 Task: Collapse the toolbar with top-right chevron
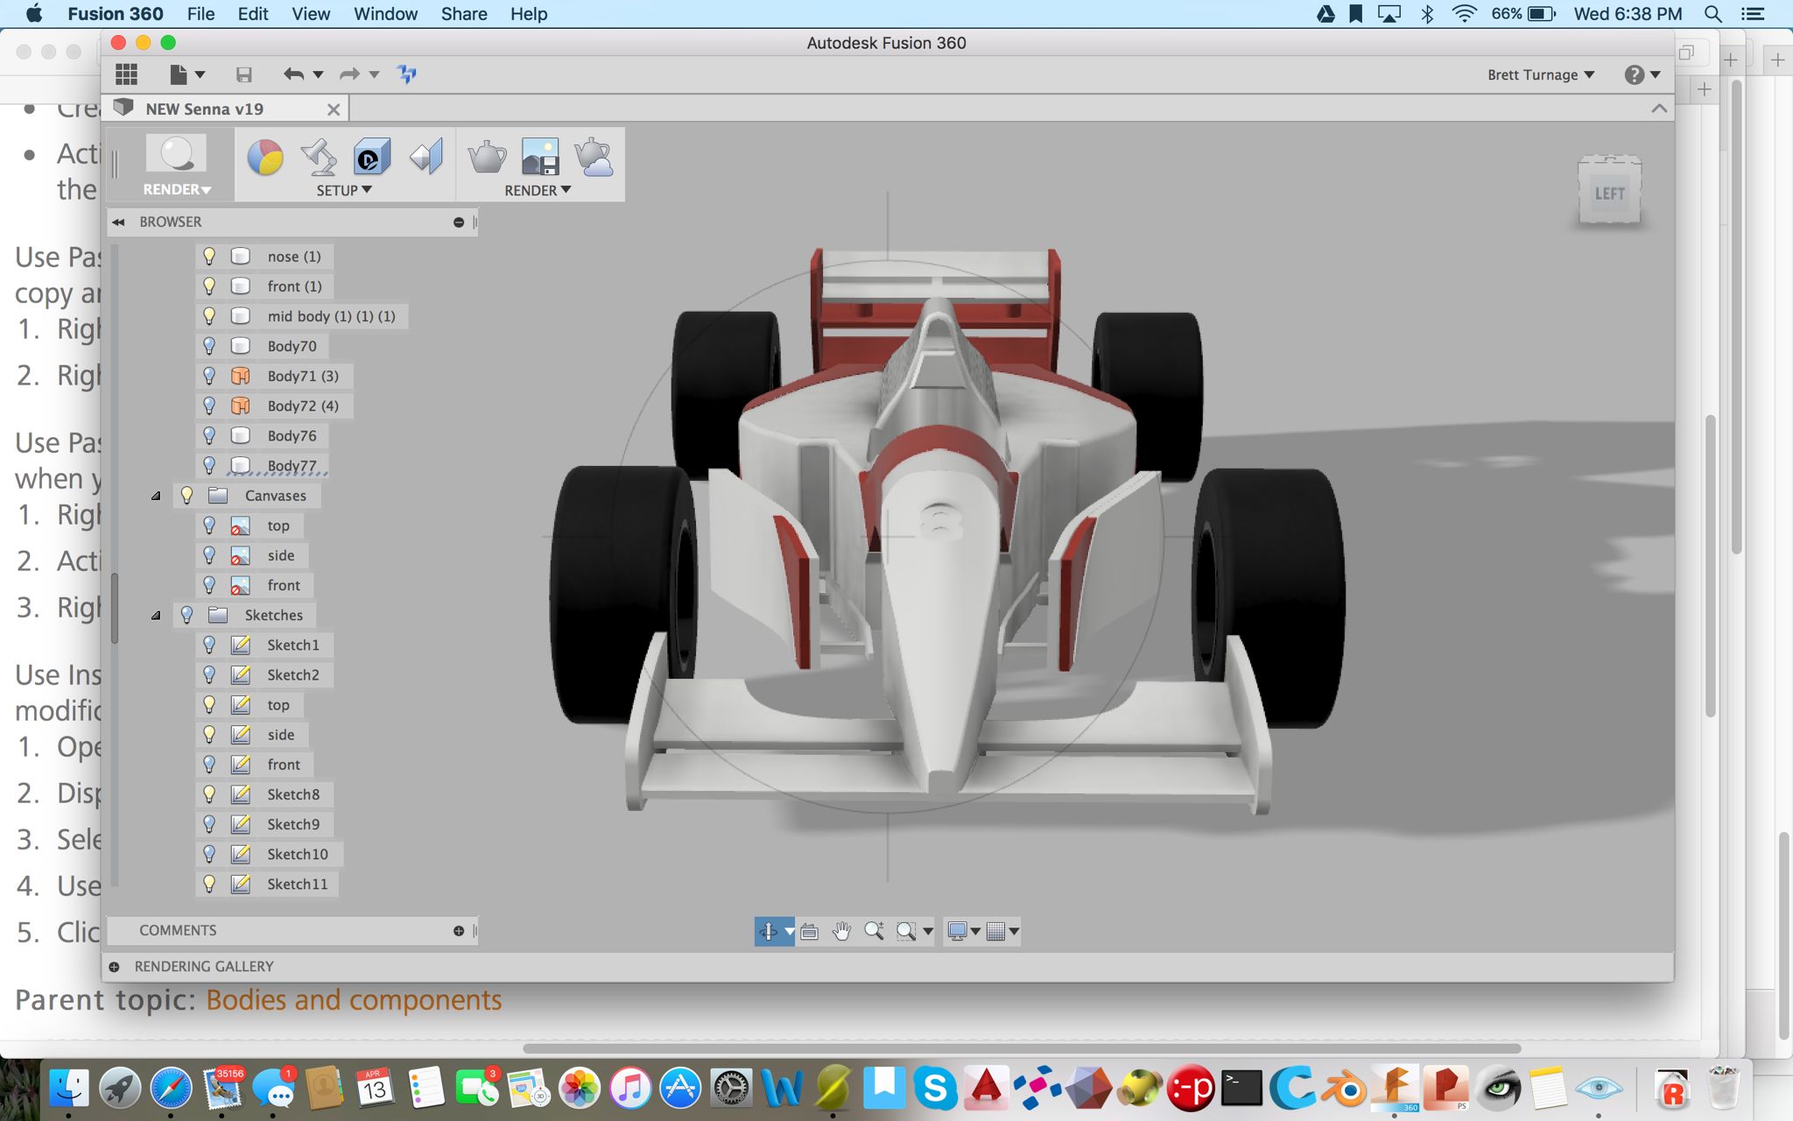tap(1659, 109)
